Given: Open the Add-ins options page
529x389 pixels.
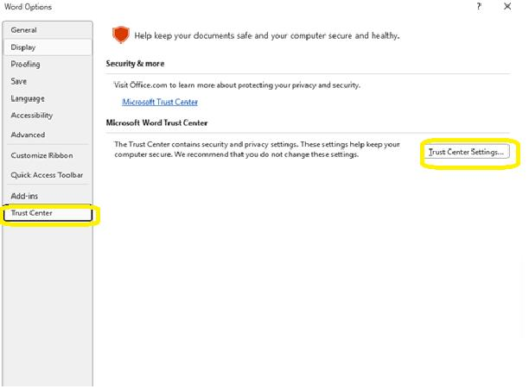Looking at the screenshot, I should pos(48,196).
